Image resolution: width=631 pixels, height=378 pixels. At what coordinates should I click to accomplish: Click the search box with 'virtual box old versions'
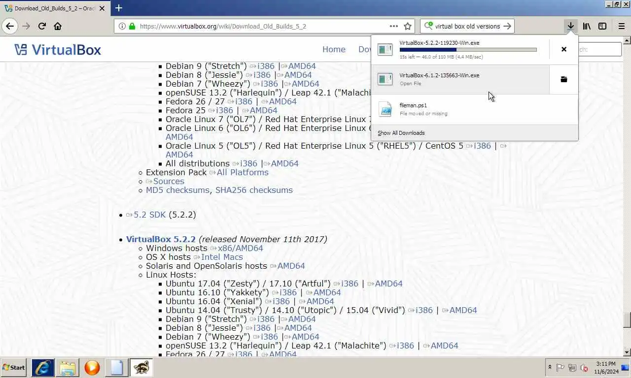click(x=467, y=26)
